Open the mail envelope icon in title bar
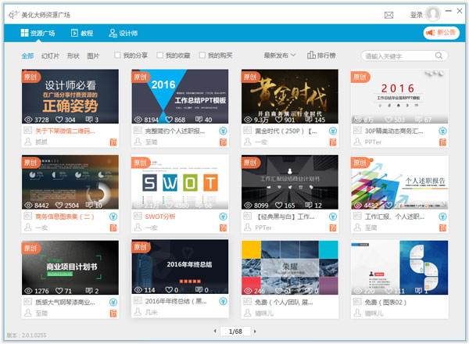The height and width of the screenshot is (344, 469). click(x=388, y=14)
